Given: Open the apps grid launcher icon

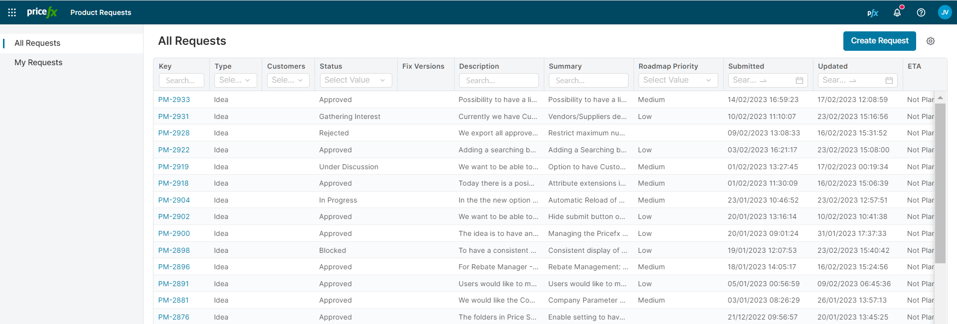Looking at the screenshot, I should point(12,12).
